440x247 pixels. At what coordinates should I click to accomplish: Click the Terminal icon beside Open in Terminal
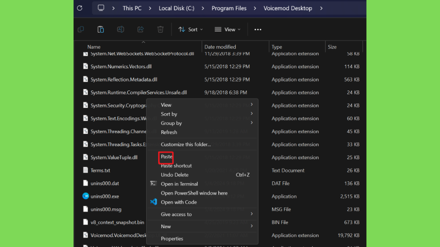pyautogui.click(x=153, y=184)
